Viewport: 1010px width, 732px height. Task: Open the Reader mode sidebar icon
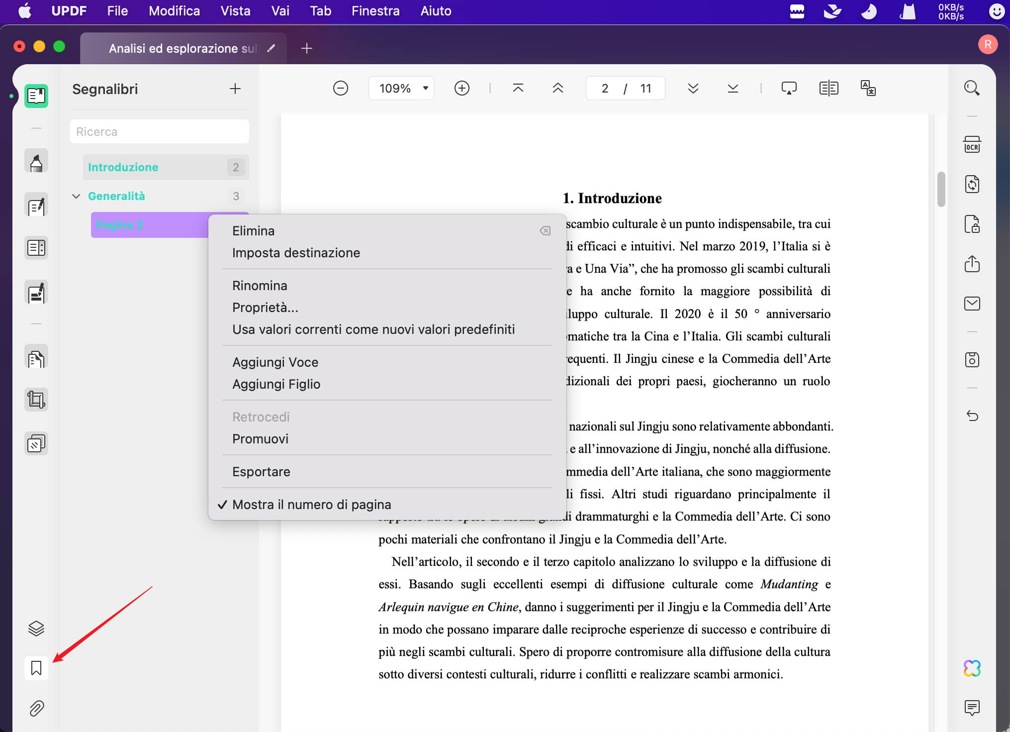[36, 96]
